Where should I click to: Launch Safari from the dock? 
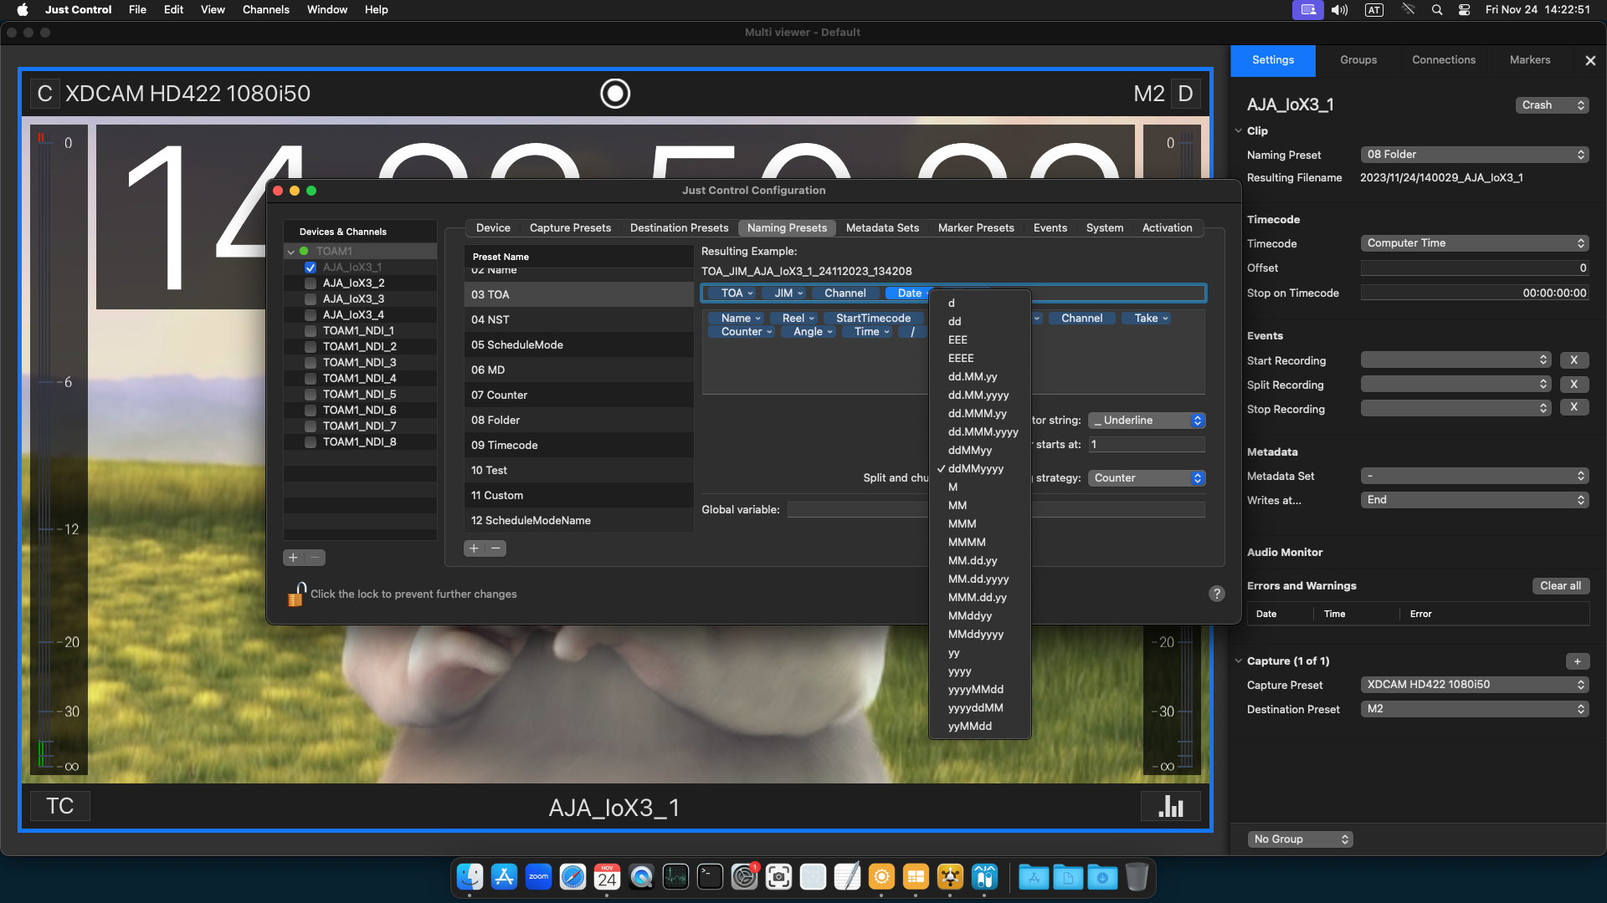click(x=572, y=876)
